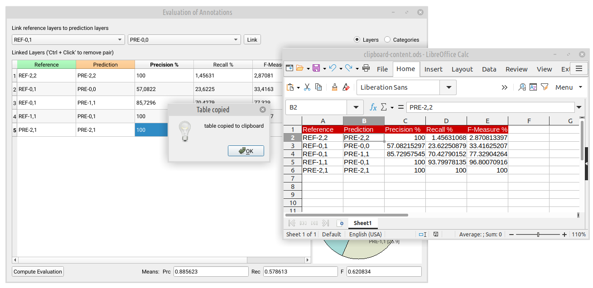The height and width of the screenshot is (288, 593).
Task: Click the equals Formula icon
Action: (400, 107)
